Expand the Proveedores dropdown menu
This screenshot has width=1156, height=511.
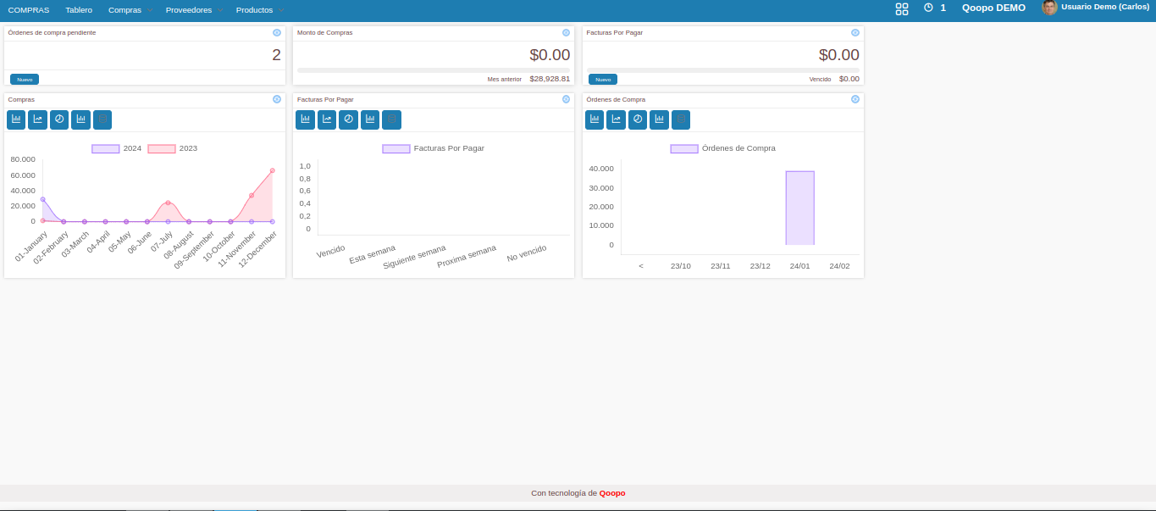[x=194, y=10]
